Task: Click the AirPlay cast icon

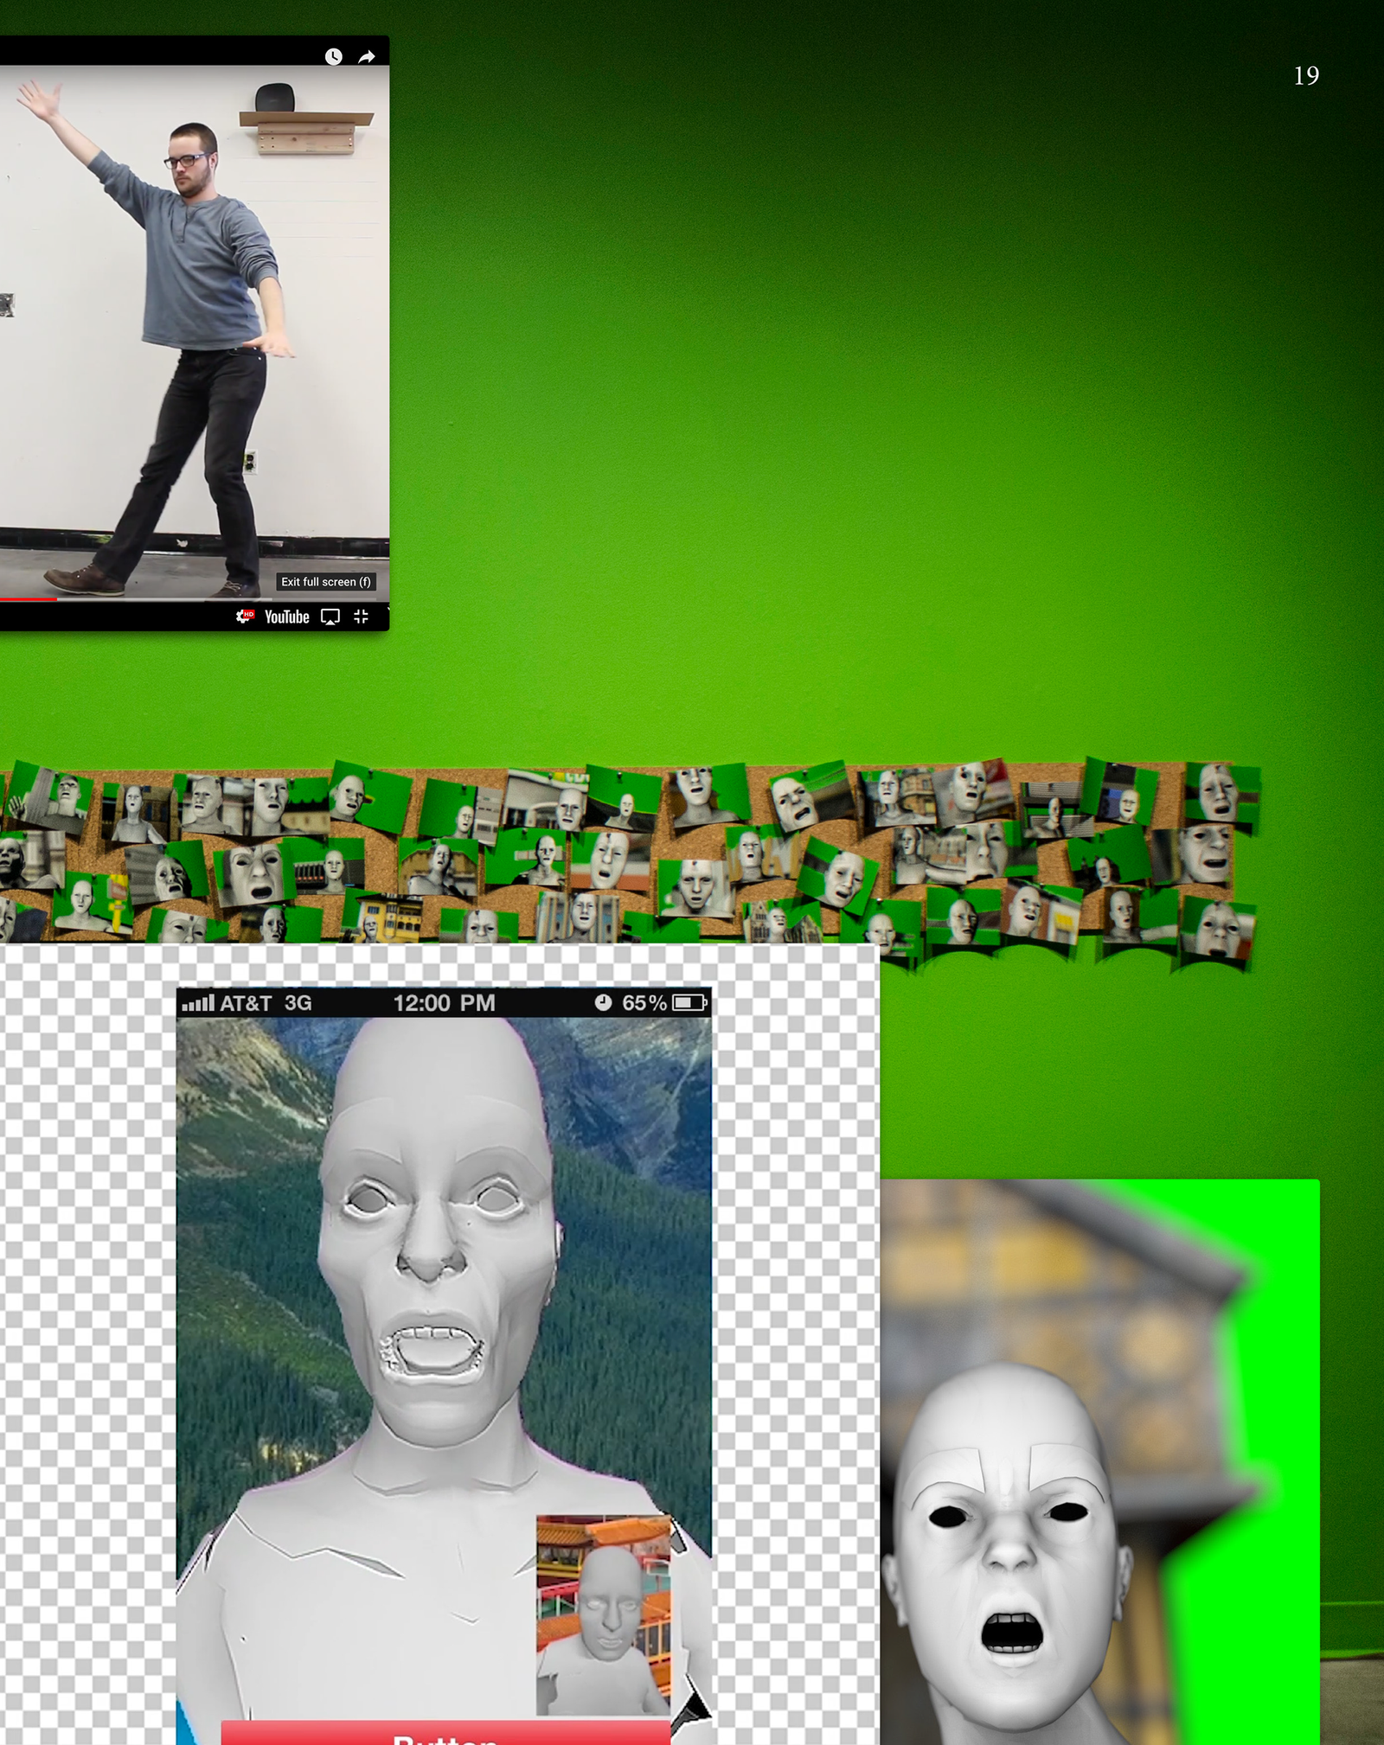Action: coord(330,617)
